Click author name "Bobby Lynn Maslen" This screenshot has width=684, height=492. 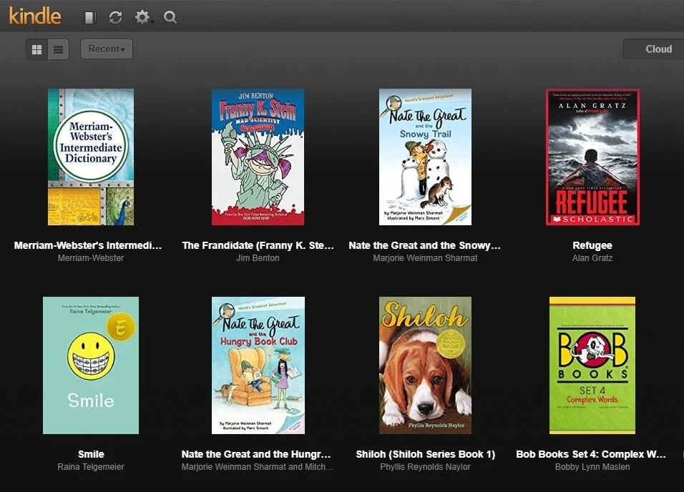pos(592,467)
